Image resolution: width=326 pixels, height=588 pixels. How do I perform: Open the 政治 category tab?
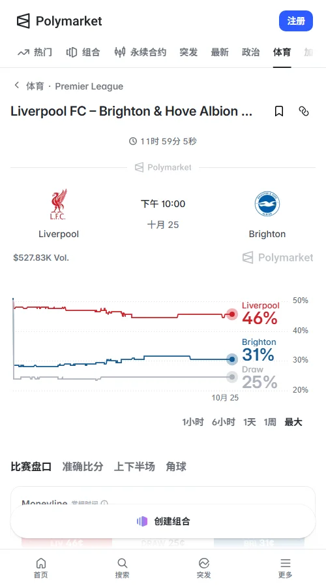pyautogui.click(x=251, y=52)
